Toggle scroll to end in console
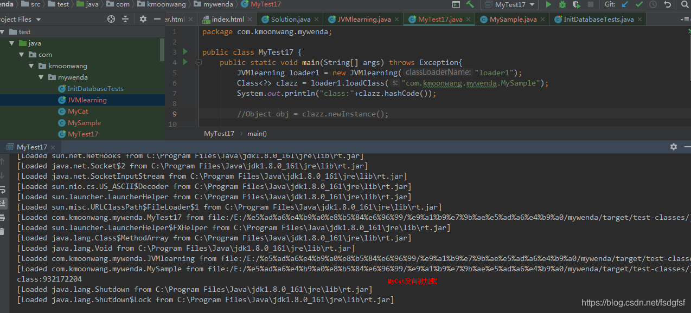 (3, 203)
